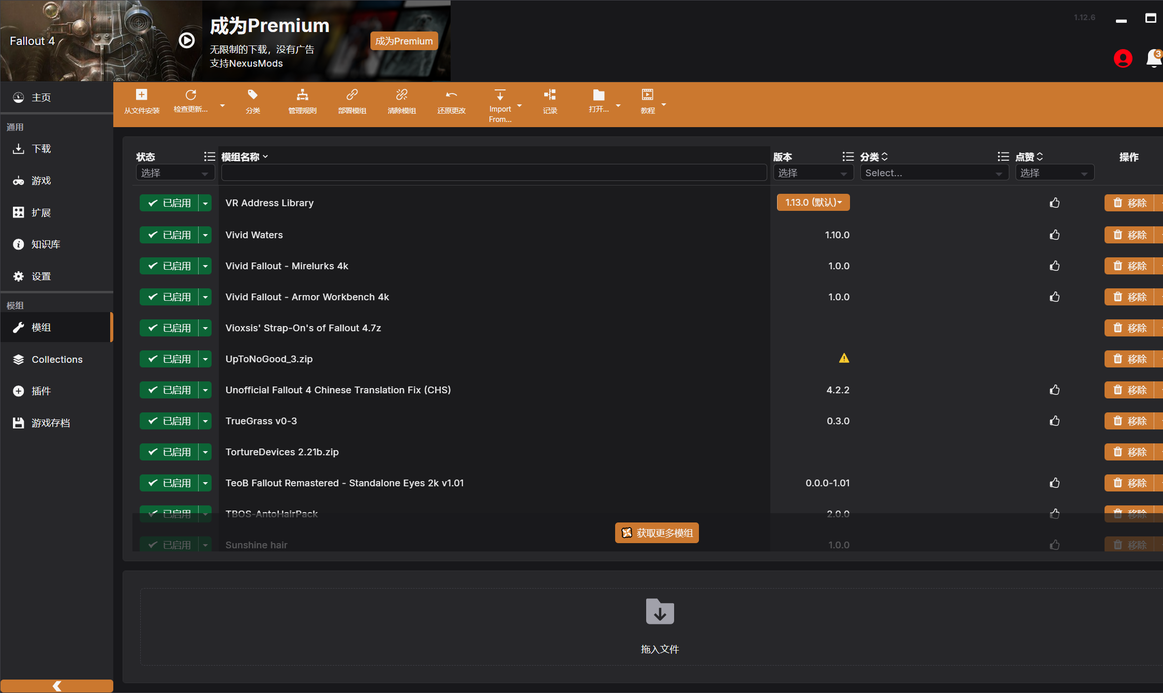Disable the Vivid Waters mod
The width and height of the screenshot is (1163, 693).
pos(169,235)
